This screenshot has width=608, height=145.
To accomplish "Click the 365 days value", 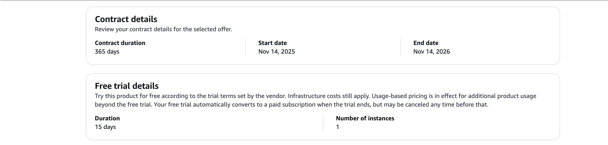I will 107,52.
